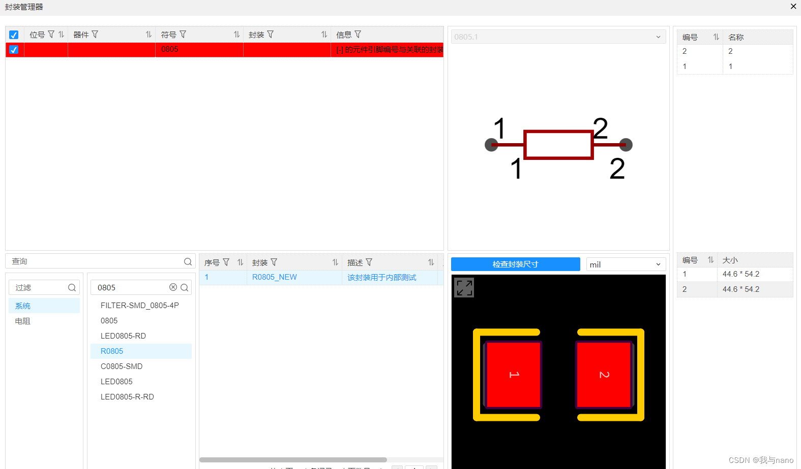Click pad 1 in the footprint preview

(x=513, y=375)
